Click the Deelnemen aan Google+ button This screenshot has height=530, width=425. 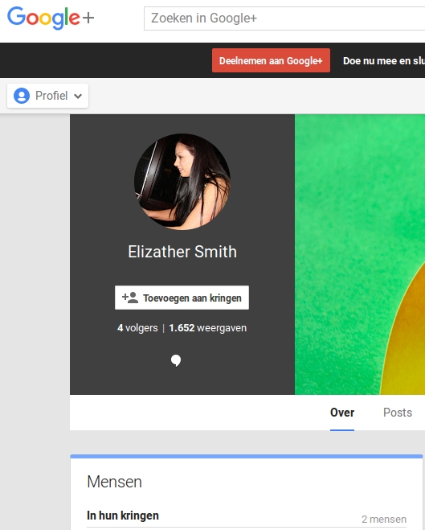tap(271, 60)
